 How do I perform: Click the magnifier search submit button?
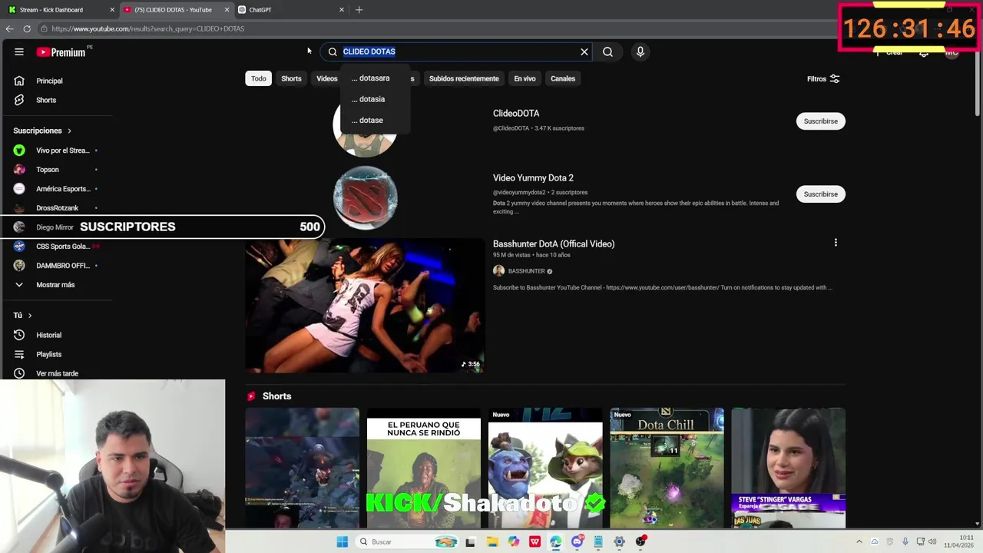[x=607, y=51]
